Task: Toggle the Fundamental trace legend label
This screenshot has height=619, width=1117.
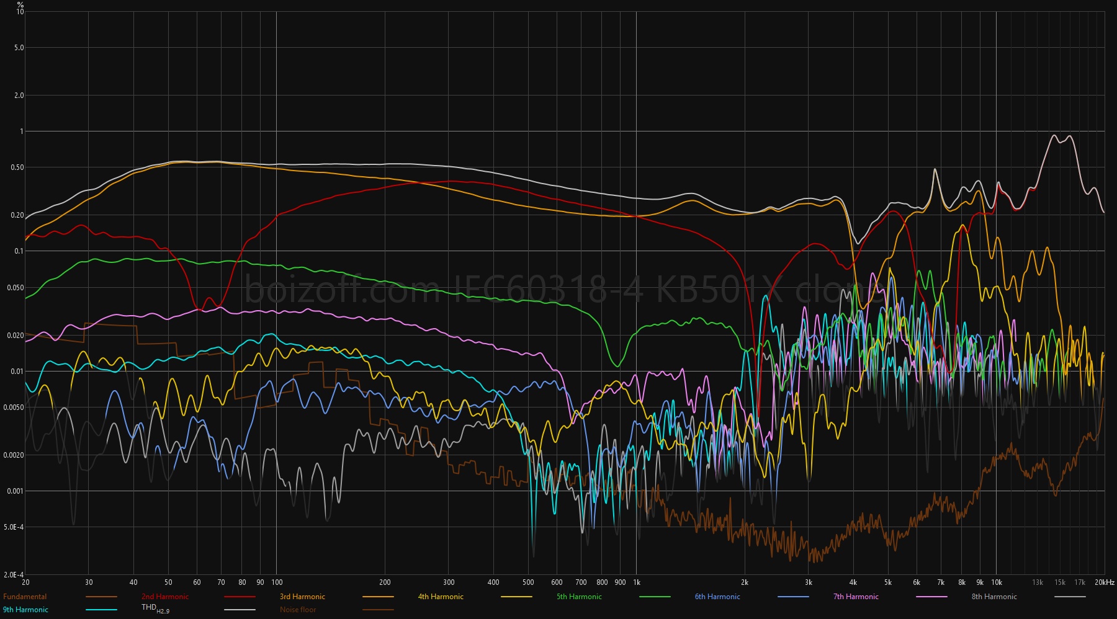Action: (x=25, y=597)
